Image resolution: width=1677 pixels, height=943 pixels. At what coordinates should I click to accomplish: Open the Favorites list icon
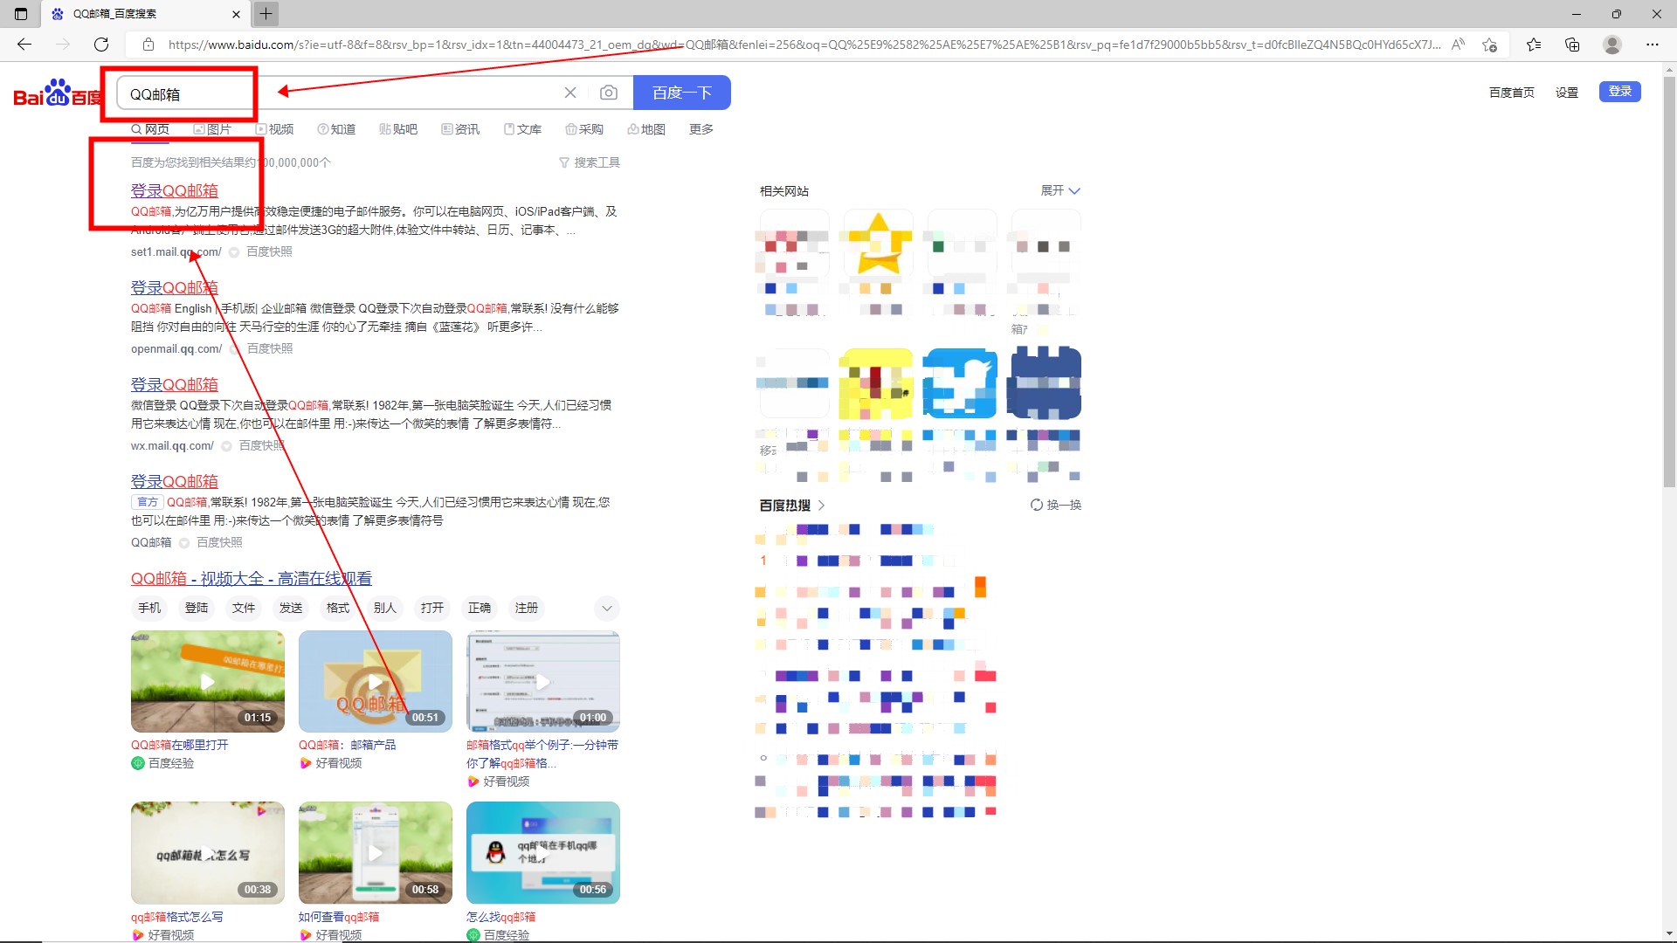pyautogui.click(x=1534, y=45)
